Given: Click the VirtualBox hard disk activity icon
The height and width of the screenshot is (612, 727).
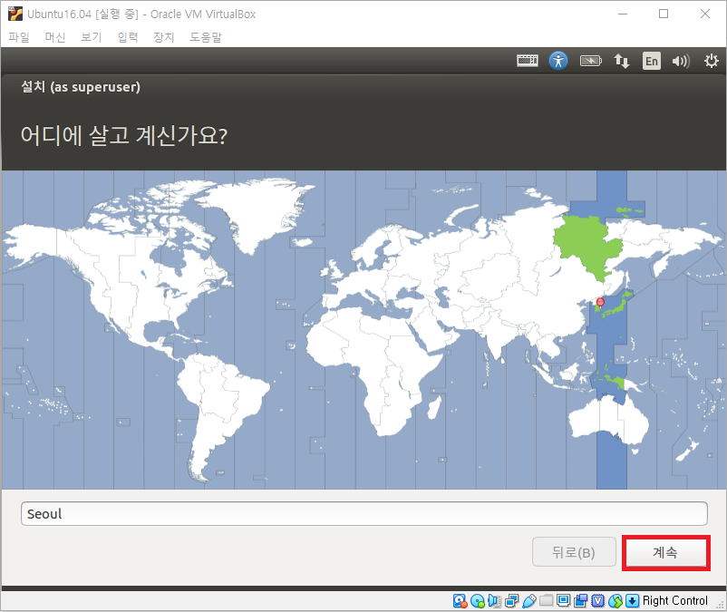Looking at the screenshot, I should pos(460,601).
